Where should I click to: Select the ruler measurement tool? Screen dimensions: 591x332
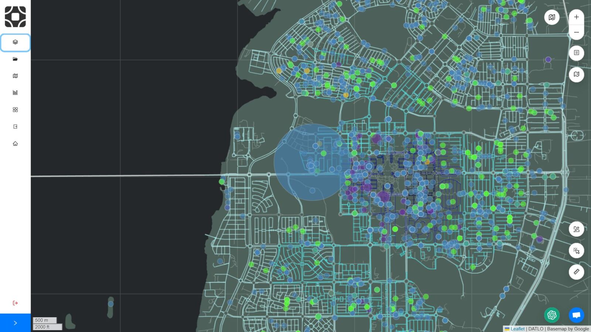[576, 272]
